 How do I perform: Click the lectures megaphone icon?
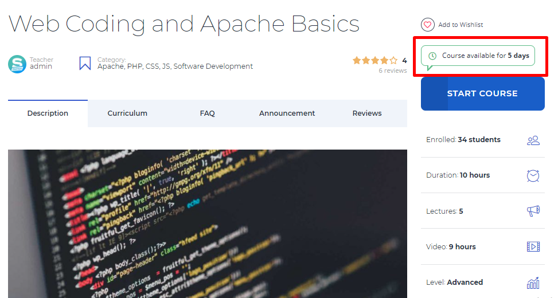click(x=533, y=211)
